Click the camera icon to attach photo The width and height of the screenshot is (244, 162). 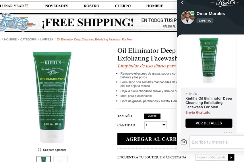pyautogui.click(x=184, y=142)
